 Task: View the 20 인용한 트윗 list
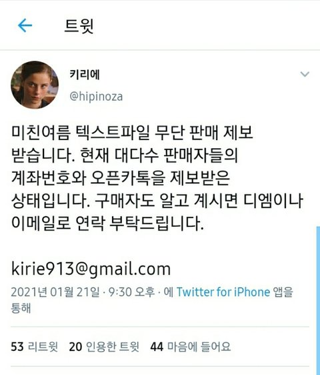coord(104,346)
